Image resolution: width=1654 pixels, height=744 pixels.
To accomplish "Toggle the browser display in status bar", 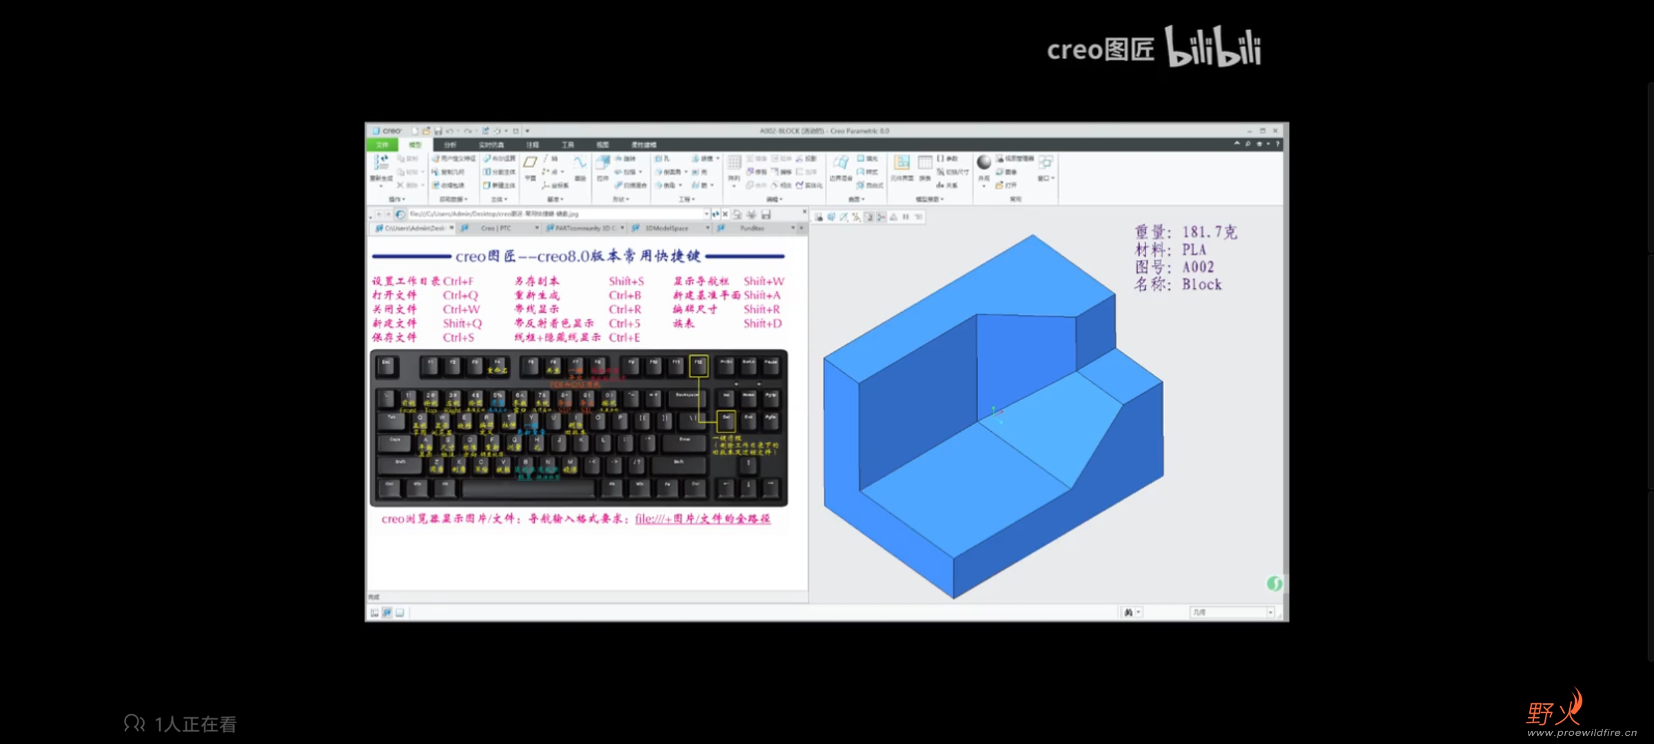I will pyautogui.click(x=387, y=612).
